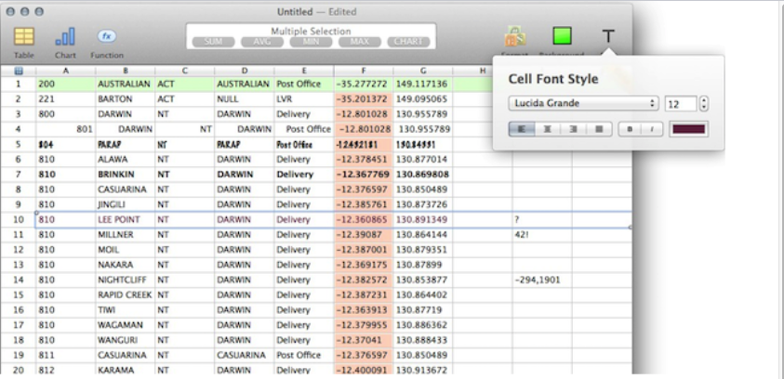The width and height of the screenshot is (784, 379).
Task: Select the column F header
Action: pos(363,71)
